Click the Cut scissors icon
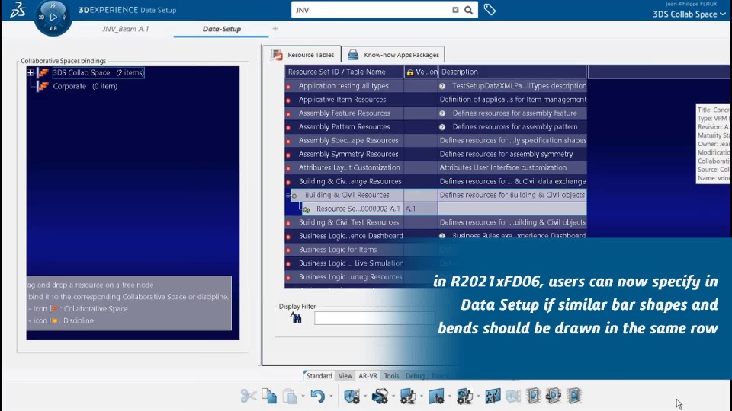The width and height of the screenshot is (732, 411). click(x=249, y=396)
